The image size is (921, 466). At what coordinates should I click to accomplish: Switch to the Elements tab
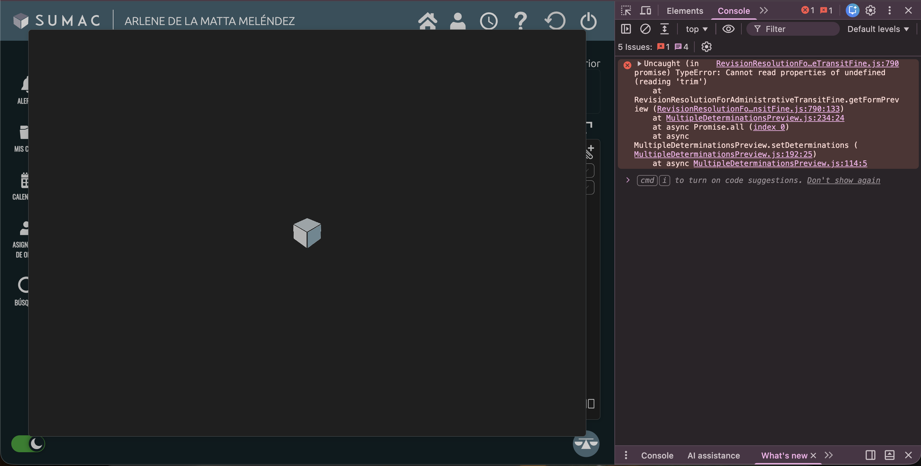pos(685,11)
